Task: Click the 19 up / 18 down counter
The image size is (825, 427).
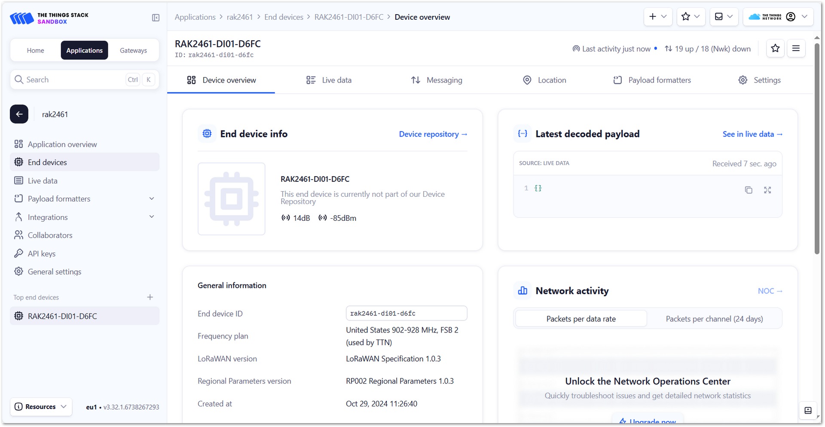Action: 708,49
